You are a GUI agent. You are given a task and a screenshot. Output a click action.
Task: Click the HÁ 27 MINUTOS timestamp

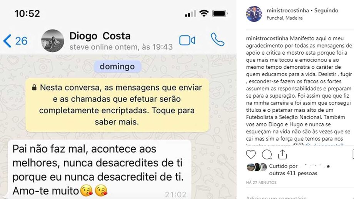[x=261, y=182]
